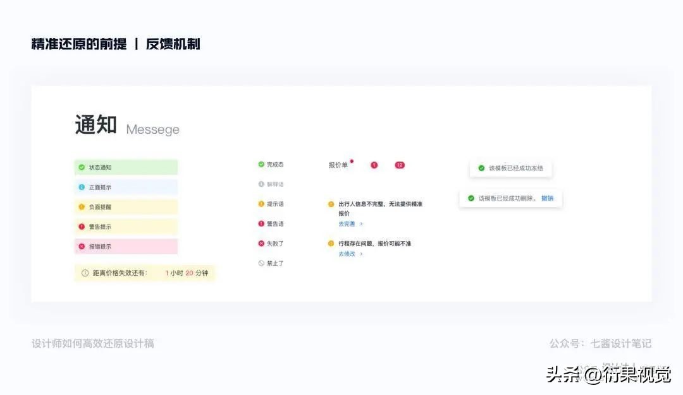Expand the chevron after 去修改
This screenshot has height=395, width=683.
pos(361,254)
